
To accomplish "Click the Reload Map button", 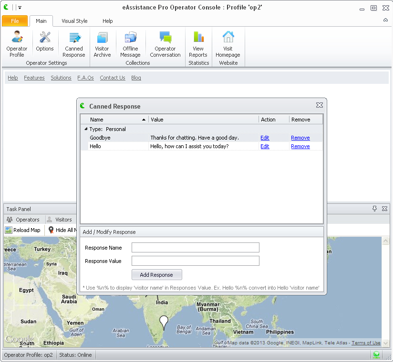I will click(x=23, y=230).
